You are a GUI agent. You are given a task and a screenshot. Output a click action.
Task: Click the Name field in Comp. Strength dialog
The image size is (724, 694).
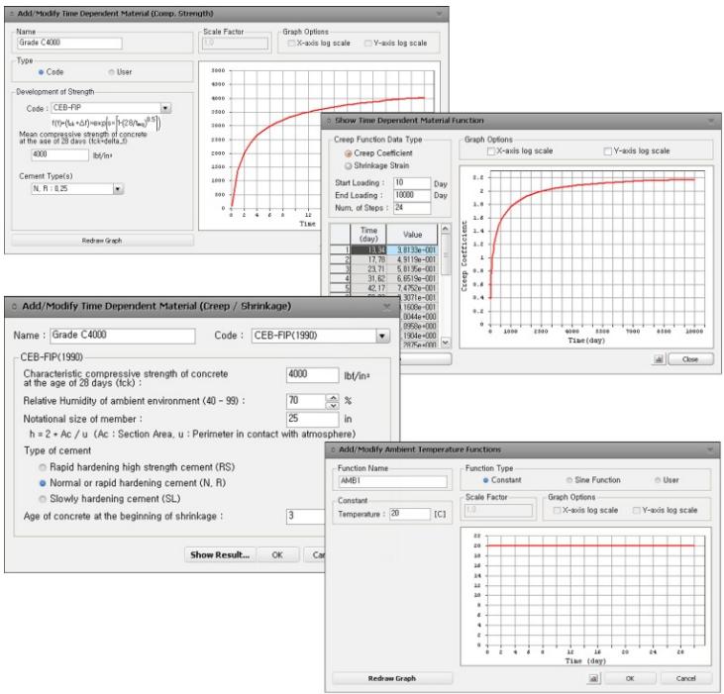(69, 43)
